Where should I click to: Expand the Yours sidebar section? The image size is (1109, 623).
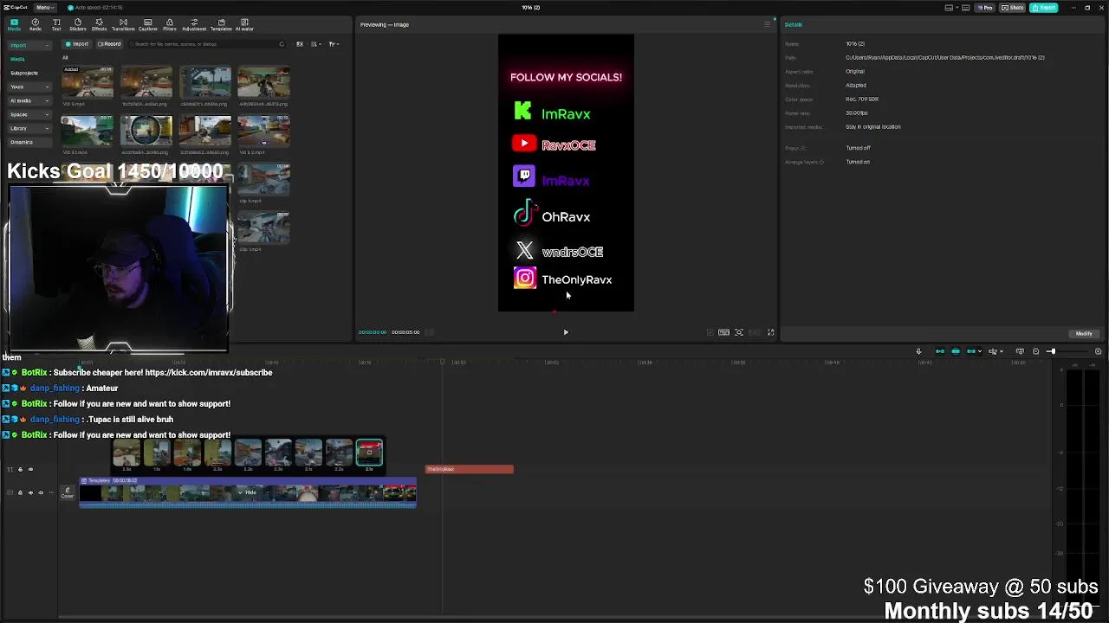pyautogui.click(x=29, y=87)
